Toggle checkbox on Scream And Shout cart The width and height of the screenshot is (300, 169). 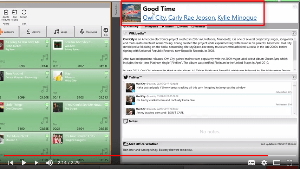click(x=106, y=42)
